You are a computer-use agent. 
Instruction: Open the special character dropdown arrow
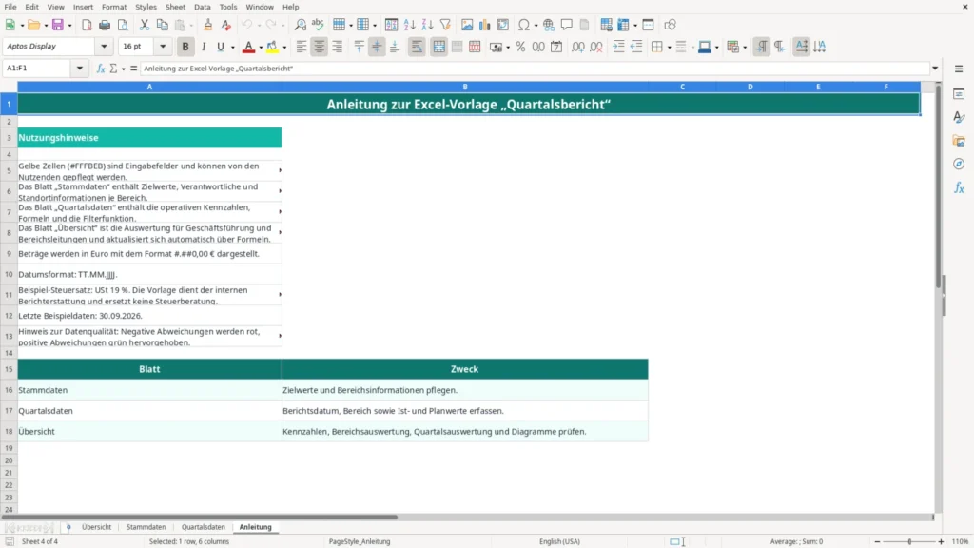coord(536,26)
